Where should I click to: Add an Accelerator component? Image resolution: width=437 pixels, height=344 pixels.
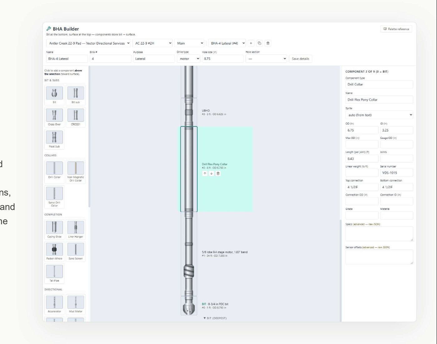click(54, 304)
